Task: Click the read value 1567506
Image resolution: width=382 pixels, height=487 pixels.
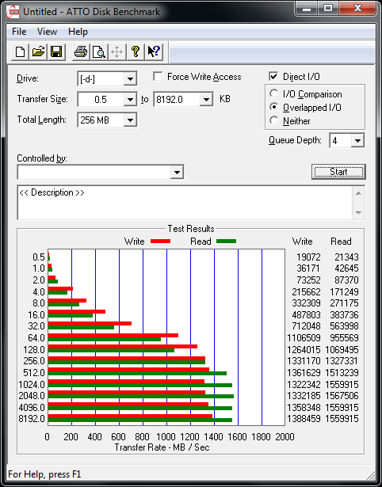Action: 342,396
